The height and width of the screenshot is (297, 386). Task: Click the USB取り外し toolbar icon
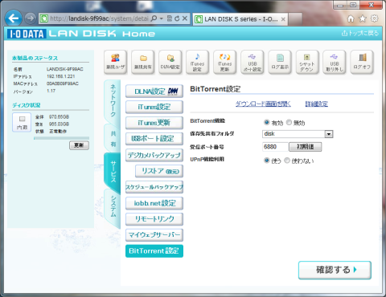(335, 62)
